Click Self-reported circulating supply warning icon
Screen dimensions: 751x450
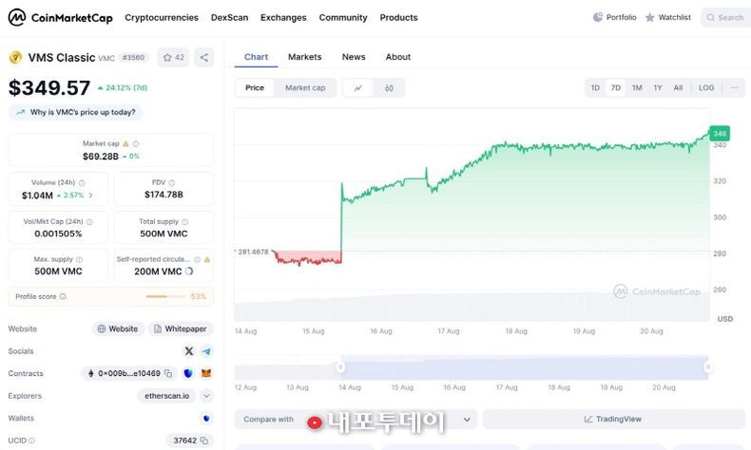[207, 260]
